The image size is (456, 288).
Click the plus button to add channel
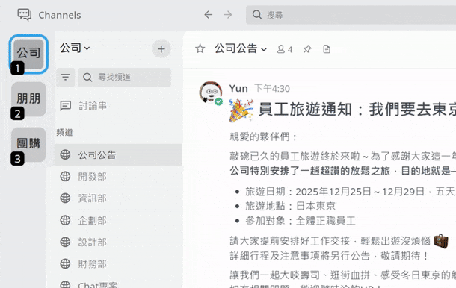click(x=161, y=48)
